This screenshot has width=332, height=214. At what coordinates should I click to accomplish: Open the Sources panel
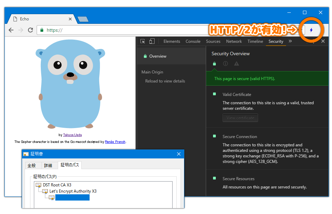click(213, 41)
